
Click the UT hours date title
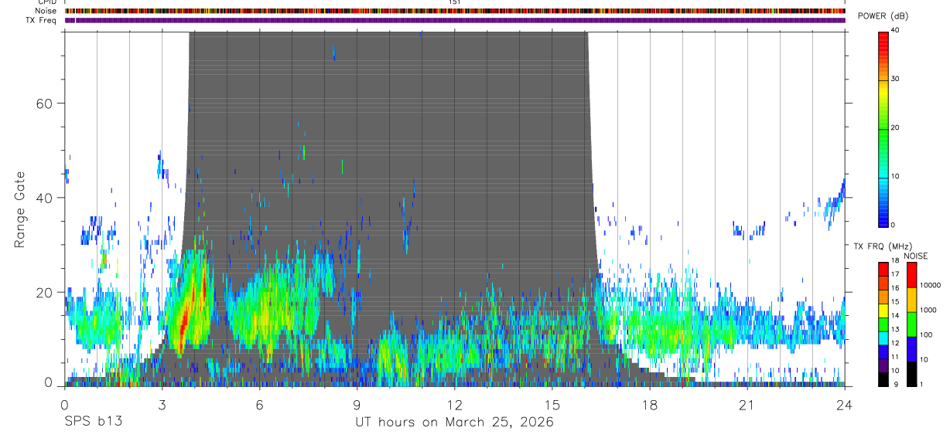click(454, 423)
